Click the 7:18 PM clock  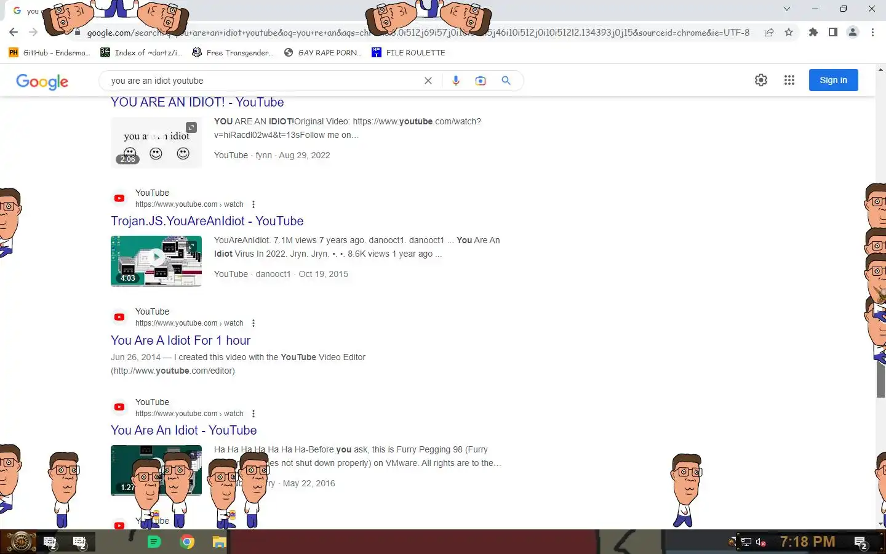pyautogui.click(x=807, y=542)
